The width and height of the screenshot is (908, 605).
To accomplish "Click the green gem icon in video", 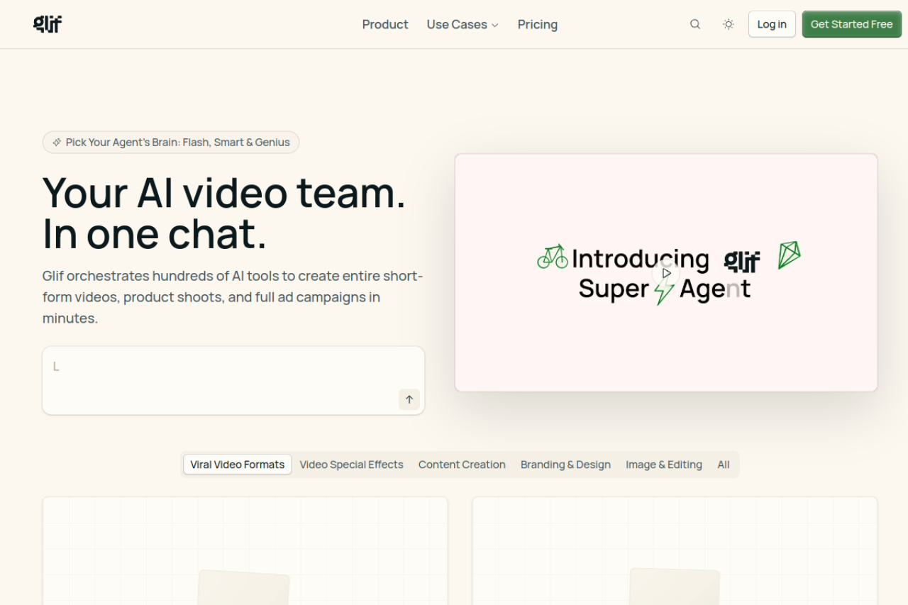I will 789,255.
